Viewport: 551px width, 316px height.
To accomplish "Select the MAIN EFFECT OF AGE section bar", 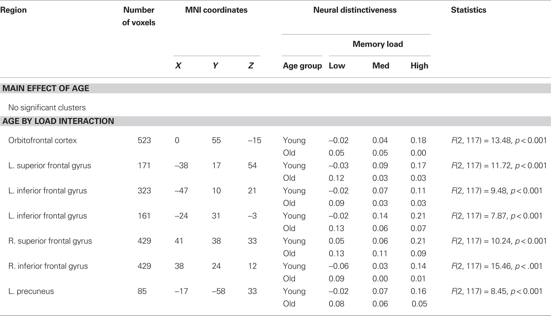I will 275,88.
